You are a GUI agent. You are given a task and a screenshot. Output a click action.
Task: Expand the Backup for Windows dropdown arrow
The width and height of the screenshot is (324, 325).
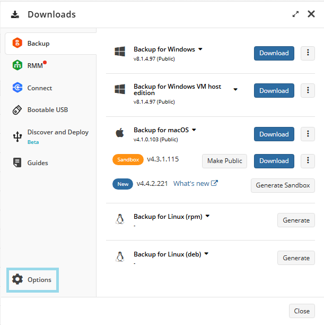(x=200, y=49)
